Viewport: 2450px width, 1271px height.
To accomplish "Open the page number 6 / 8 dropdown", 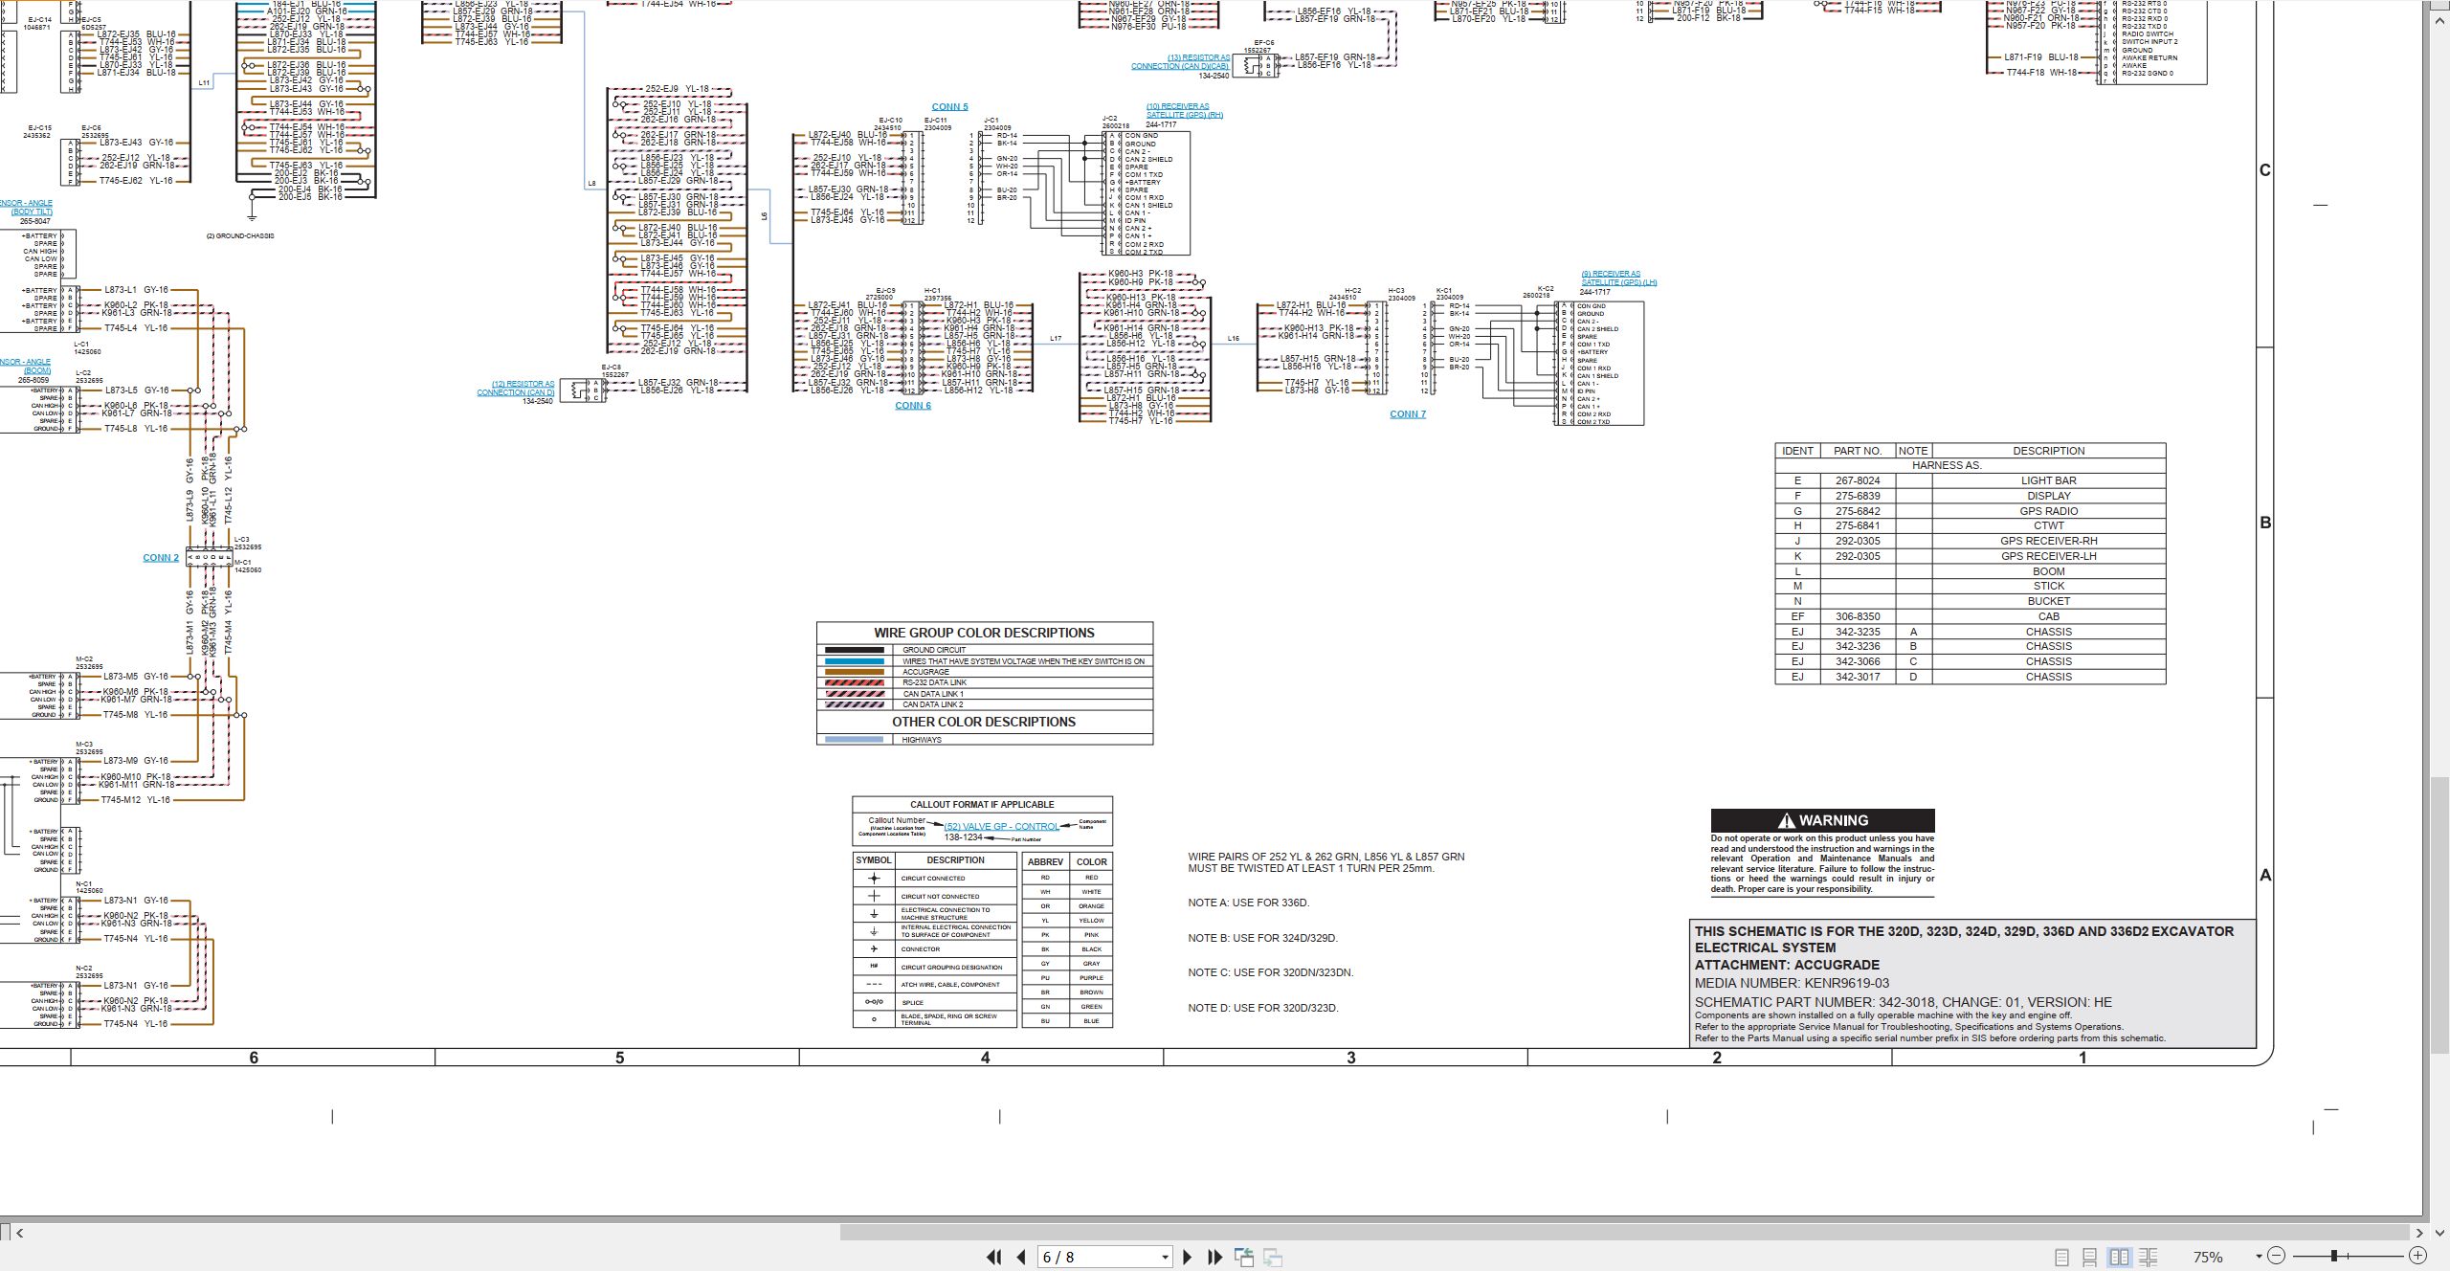I will pos(1165,1258).
